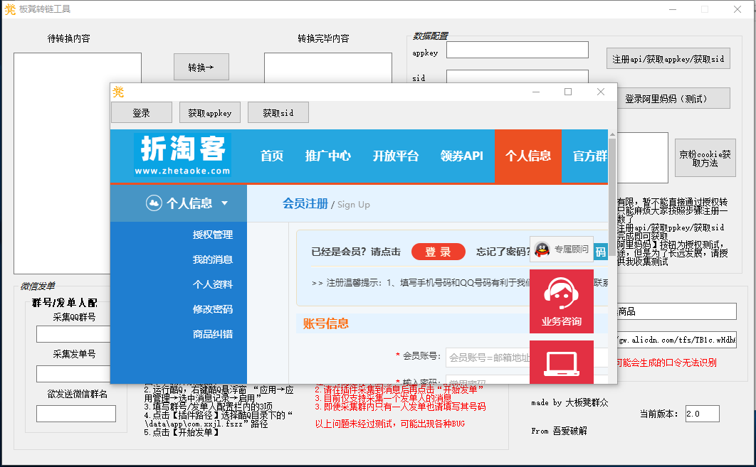Viewport: 756px width, 467px height.
Task: Click 注册api/获取appkey/获取sid button
Action: 668,59
